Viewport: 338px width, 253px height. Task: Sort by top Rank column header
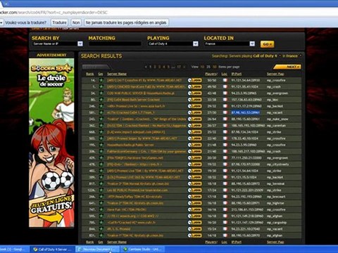pos(90,74)
